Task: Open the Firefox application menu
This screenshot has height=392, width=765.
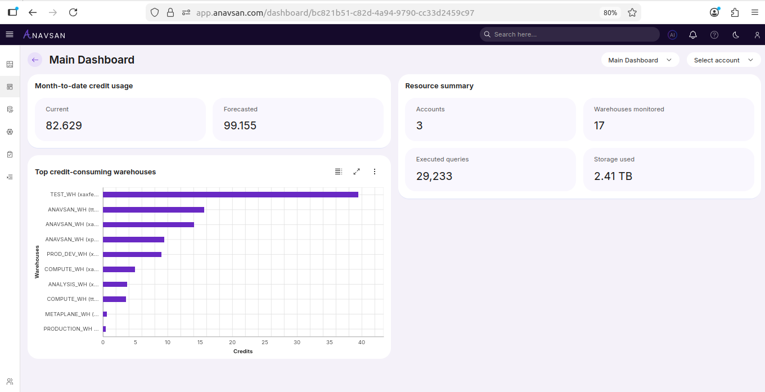Action: pos(754,12)
